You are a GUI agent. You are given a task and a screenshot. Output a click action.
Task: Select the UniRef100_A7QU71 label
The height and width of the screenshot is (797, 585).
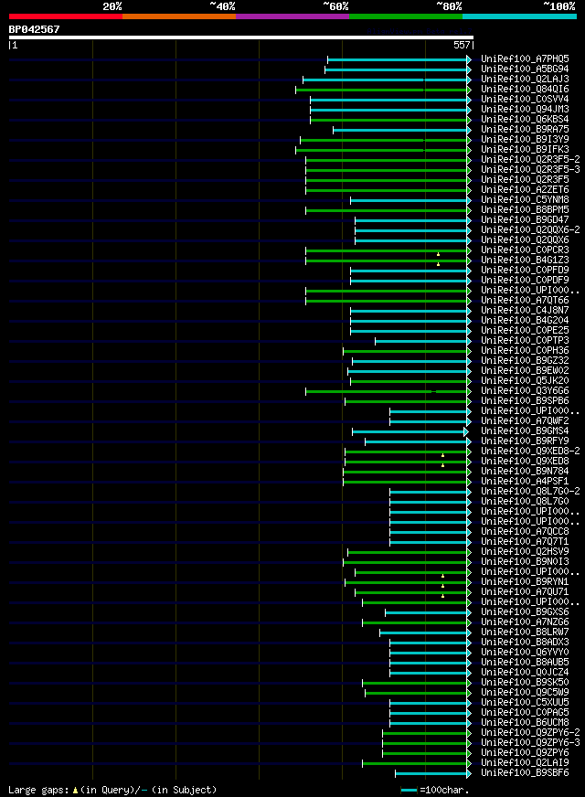click(525, 592)
